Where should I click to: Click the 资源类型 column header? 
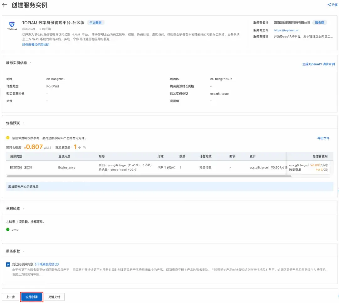(16, 156)
